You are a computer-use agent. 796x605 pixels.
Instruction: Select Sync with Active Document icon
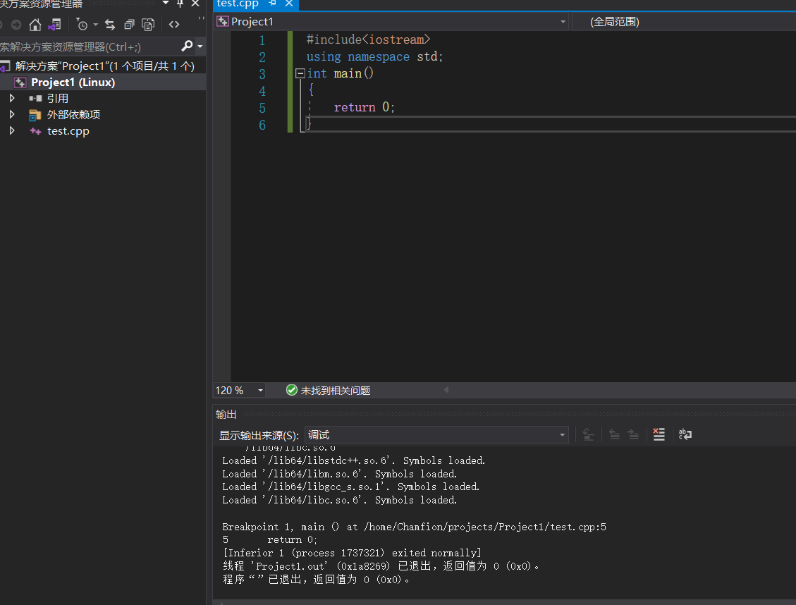(111, 24)
